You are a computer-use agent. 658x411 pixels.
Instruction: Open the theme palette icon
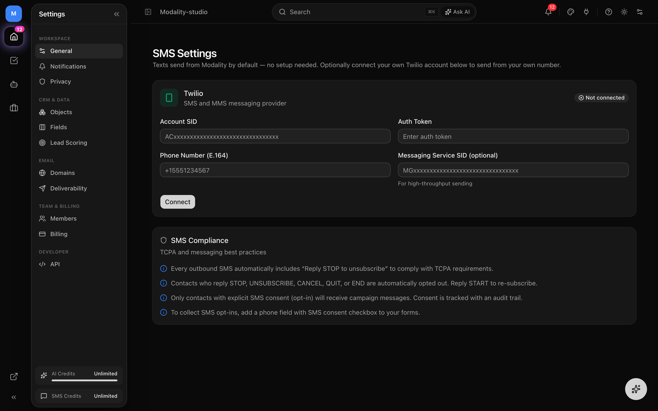point(570,12)
